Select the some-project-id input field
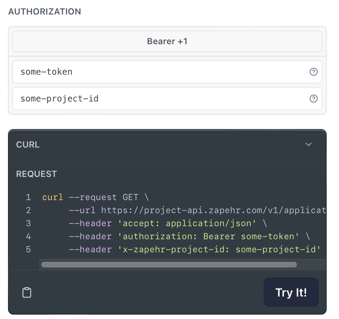Image resolution: width=339 pixels, height=319 pixels. click(x=145, y=99)
